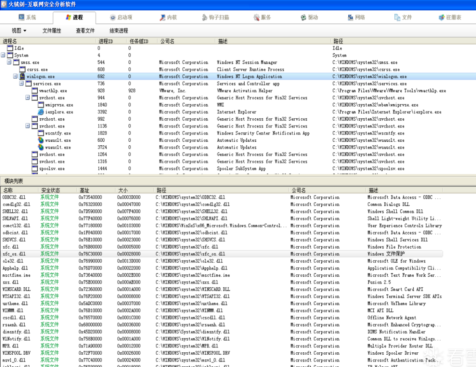
Task: Open the 视图 dropdown menu
Action: point(19,30)
